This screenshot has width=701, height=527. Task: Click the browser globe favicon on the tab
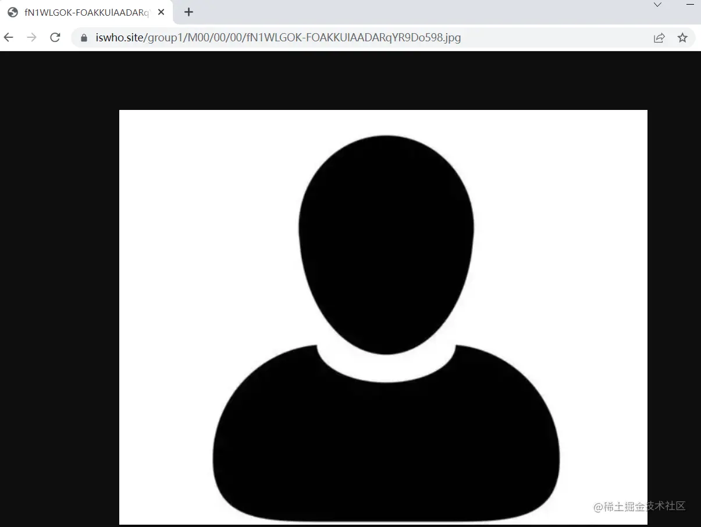point(12,12)
